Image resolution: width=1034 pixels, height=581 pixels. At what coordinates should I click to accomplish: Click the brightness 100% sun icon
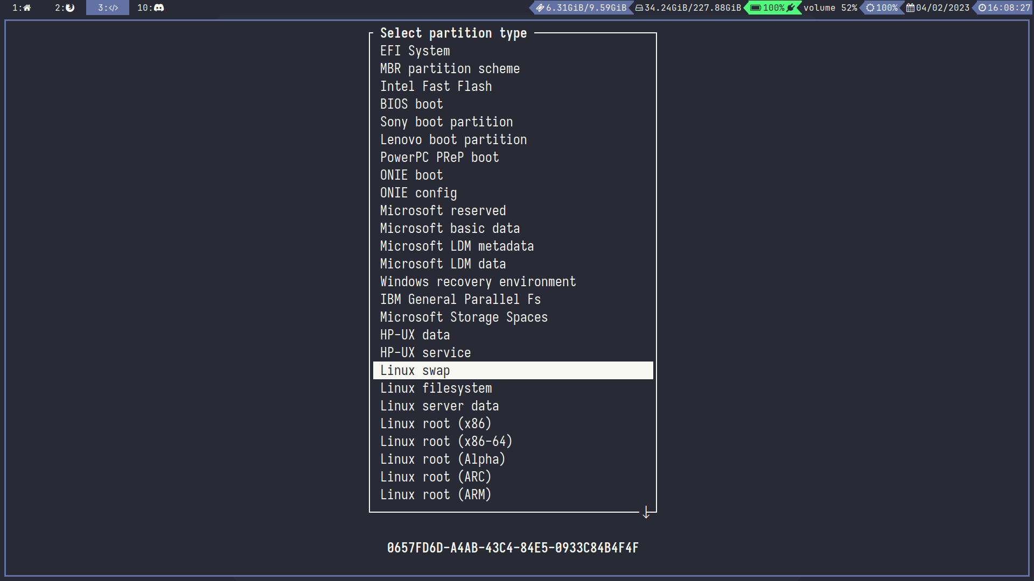[870, 8]
